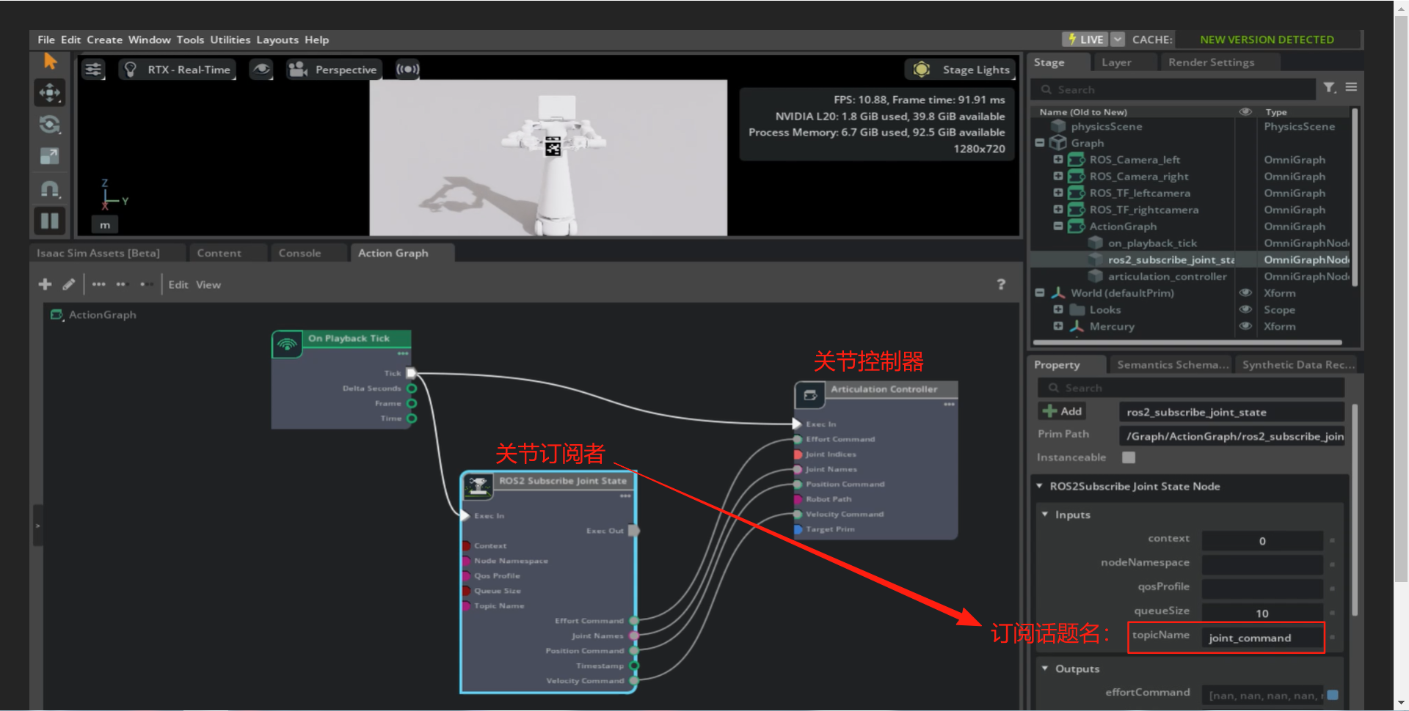Viewport: 1409px width, 711px height.
Task: Open the RTX - Real-Time renderer menu
Action: click(x=178, y=70)
